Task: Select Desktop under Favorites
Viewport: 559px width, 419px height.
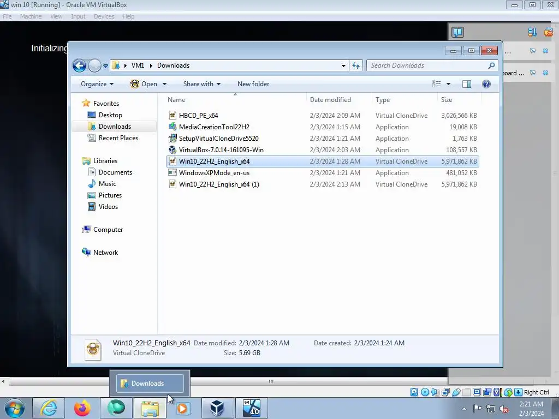Action: (110, 115)
